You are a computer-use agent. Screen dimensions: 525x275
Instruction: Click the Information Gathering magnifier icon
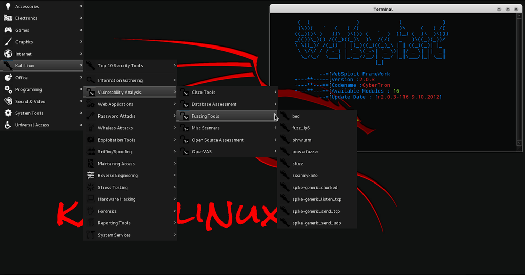90,80
